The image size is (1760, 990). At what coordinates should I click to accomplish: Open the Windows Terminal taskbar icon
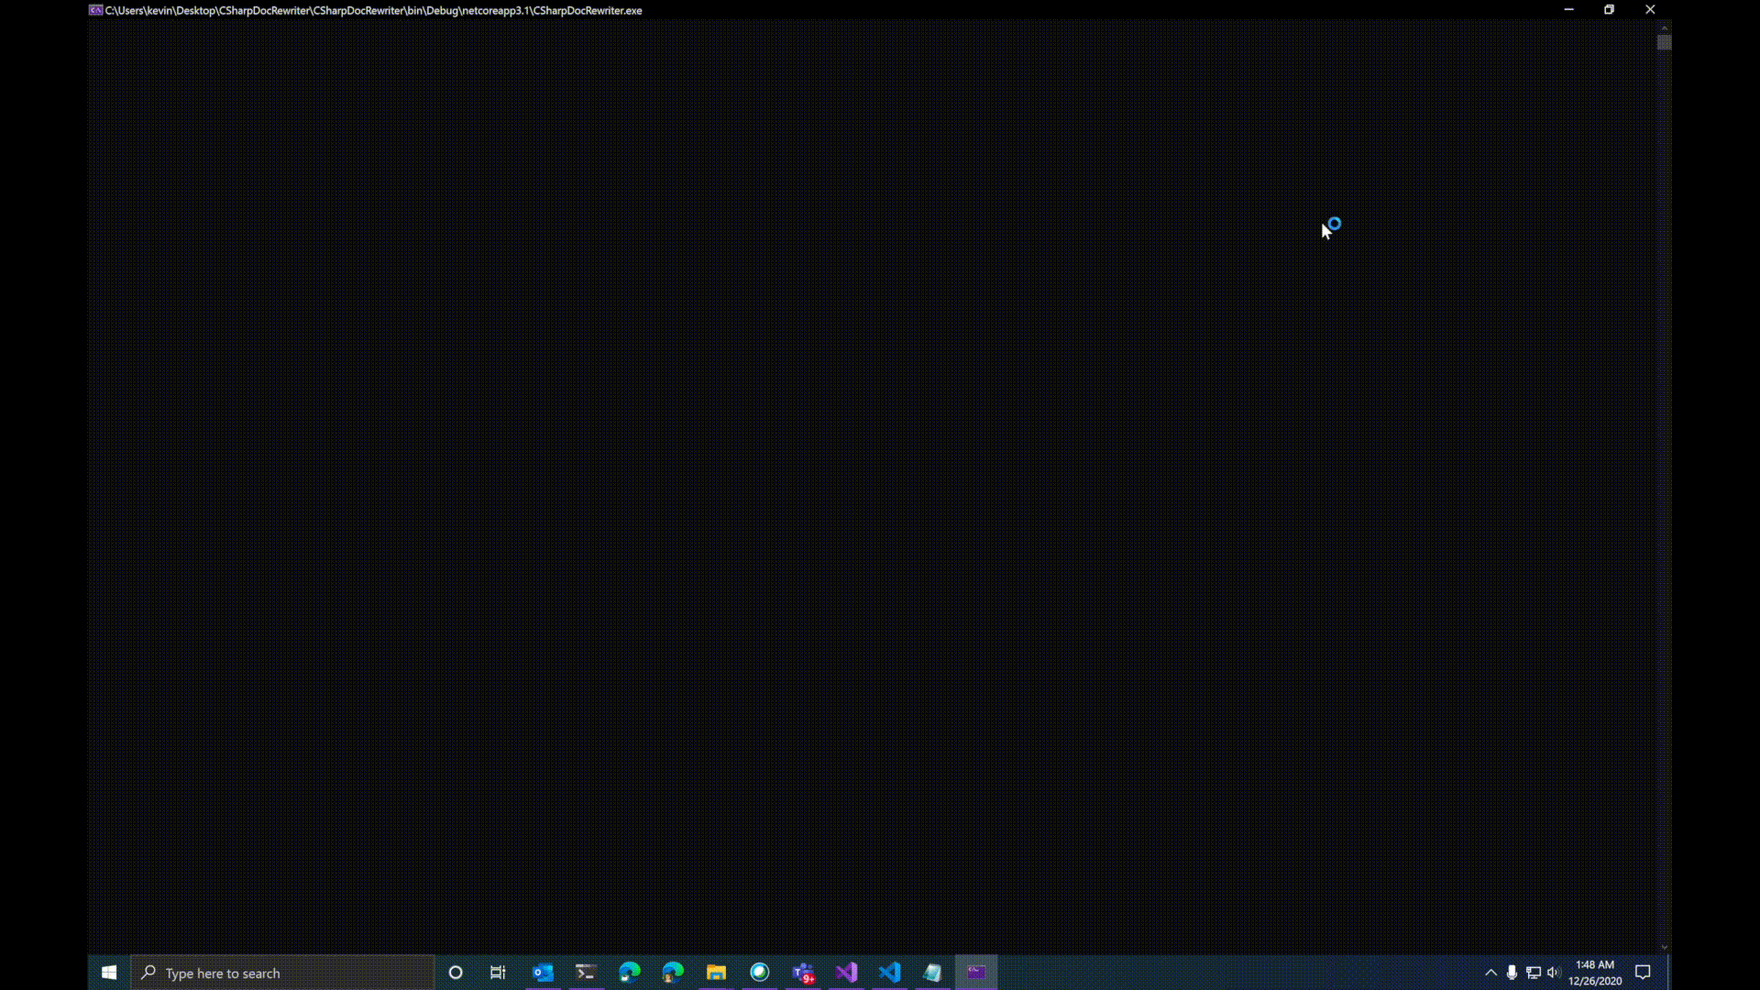pos(586,973)
